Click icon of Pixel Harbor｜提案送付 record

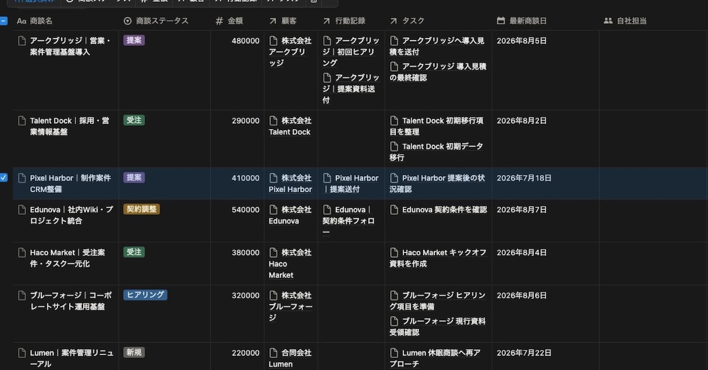[327, 178]
